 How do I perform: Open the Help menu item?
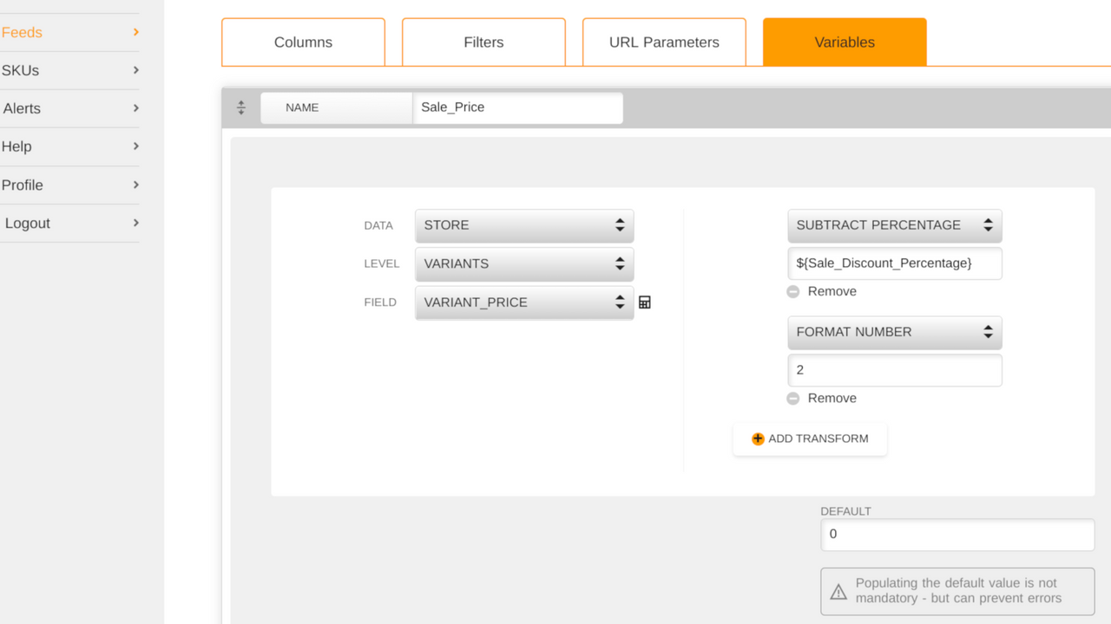[x=69, y=146]
